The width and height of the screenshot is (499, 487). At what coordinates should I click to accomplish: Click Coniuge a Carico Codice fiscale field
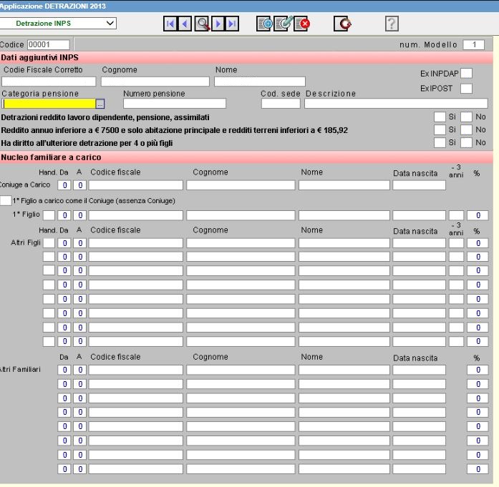135,185
